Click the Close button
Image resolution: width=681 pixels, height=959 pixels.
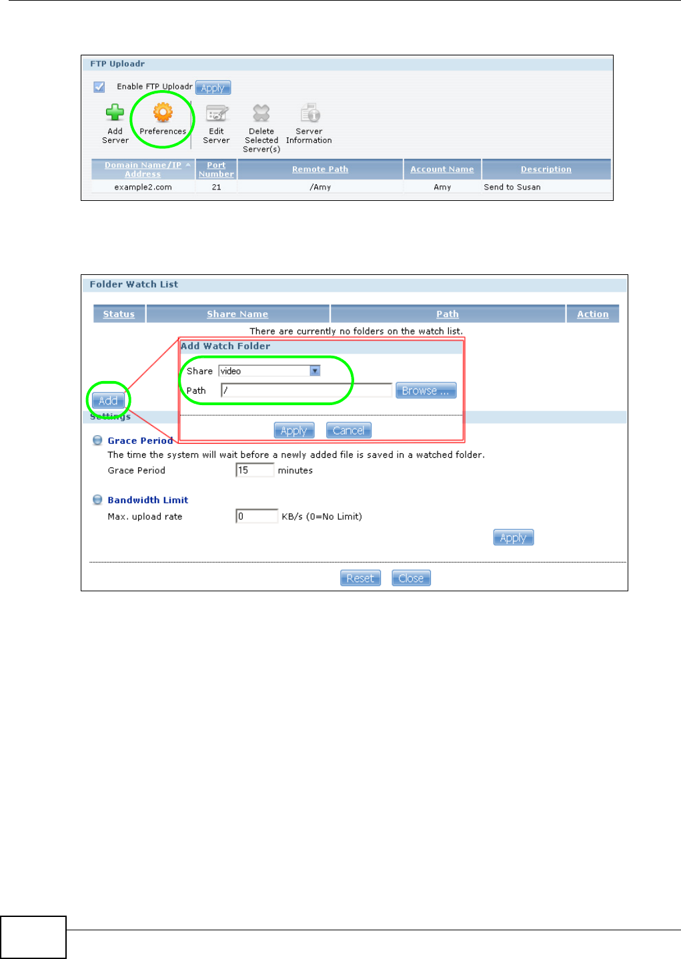click(x=411, y=578)
